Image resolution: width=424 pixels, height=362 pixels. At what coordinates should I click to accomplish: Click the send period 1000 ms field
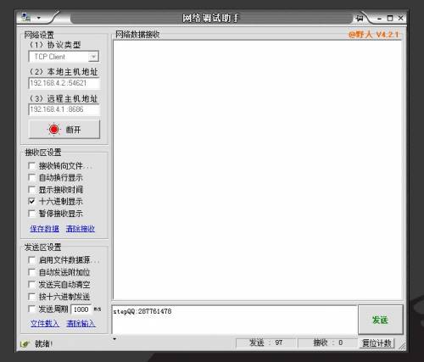(81, 309)
